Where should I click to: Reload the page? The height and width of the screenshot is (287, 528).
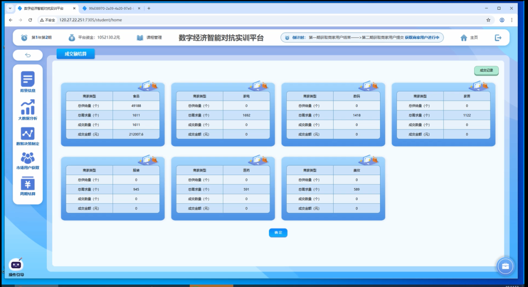30,20
